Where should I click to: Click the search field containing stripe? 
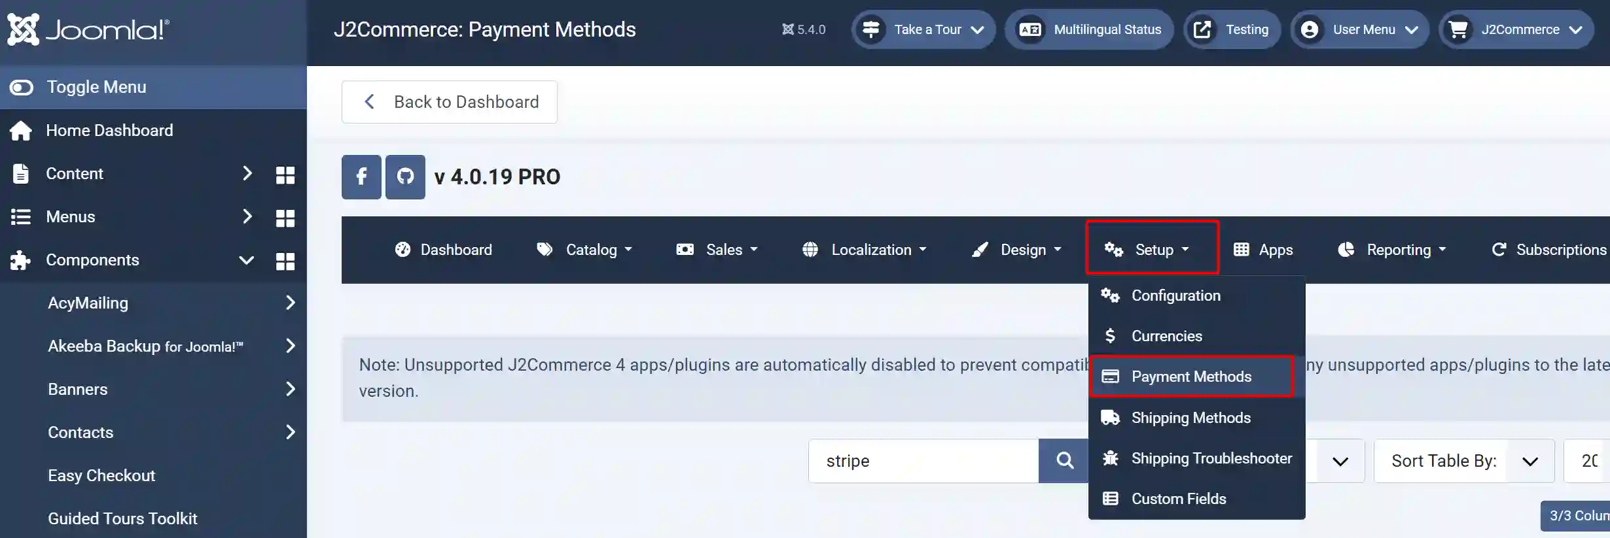[923, 461]
